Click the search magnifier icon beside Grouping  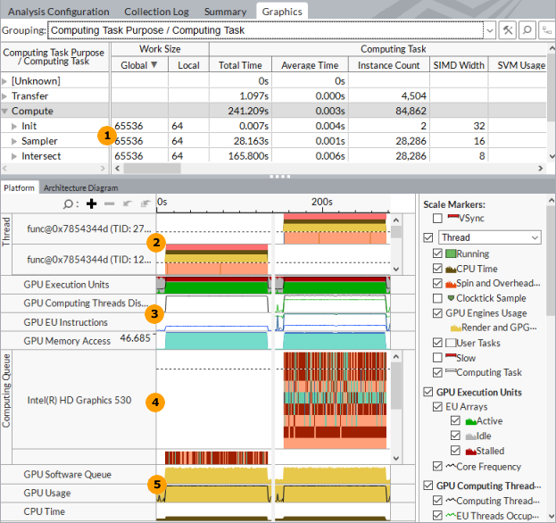pyautogui.click(x=527, y=30)
